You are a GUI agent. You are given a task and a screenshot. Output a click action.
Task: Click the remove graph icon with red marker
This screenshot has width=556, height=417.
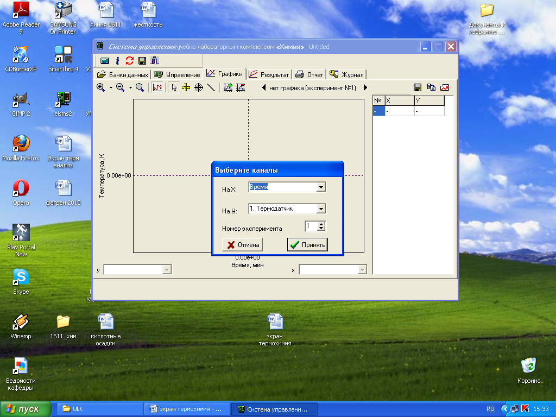[x=241, y=87]
